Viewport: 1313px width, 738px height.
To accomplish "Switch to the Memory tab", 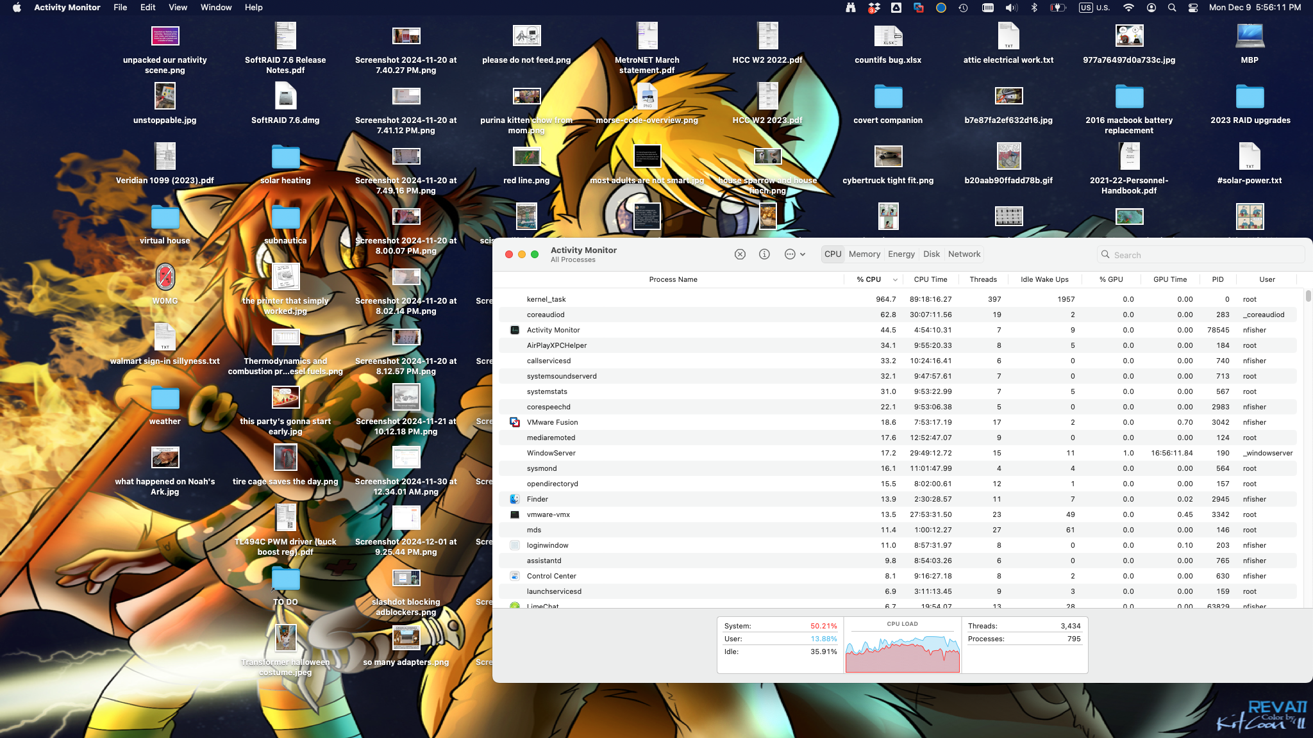I will (x=864, y=254).
